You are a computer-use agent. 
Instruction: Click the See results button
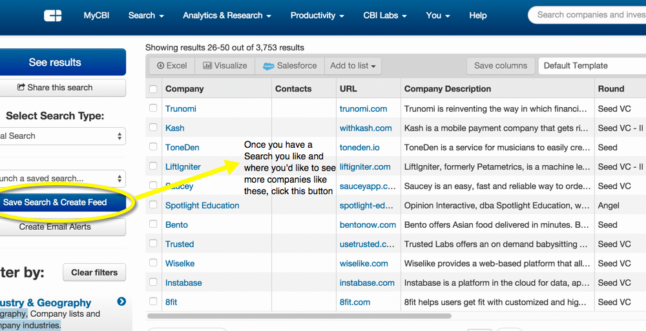coord(62,62)
